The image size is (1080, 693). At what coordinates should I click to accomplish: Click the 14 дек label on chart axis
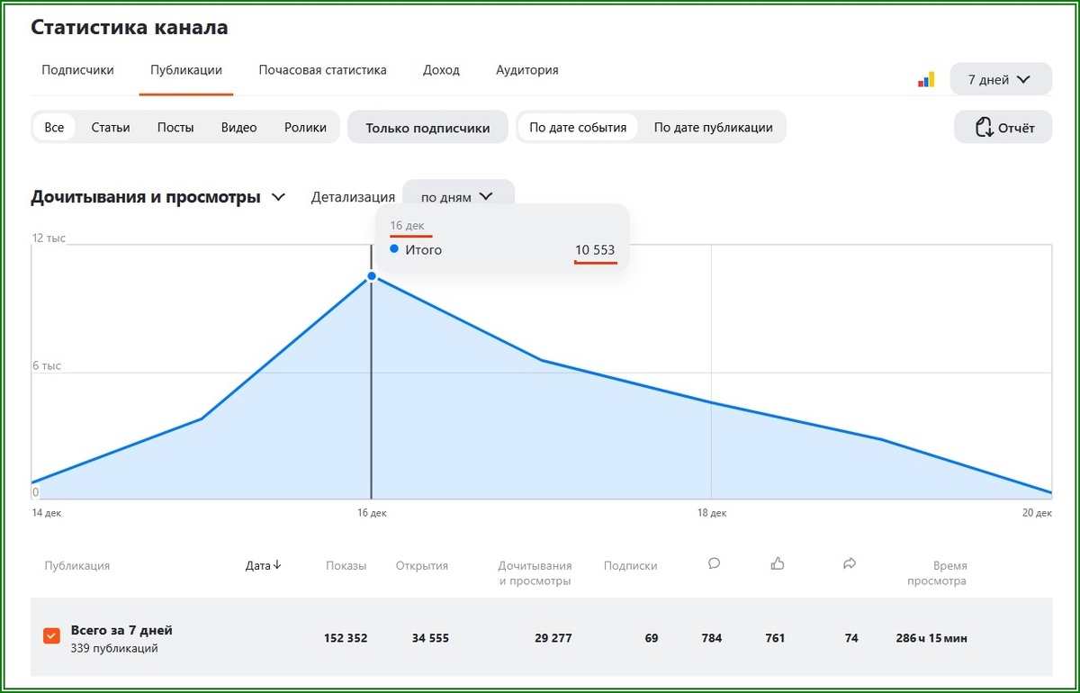tap(46, 513)
